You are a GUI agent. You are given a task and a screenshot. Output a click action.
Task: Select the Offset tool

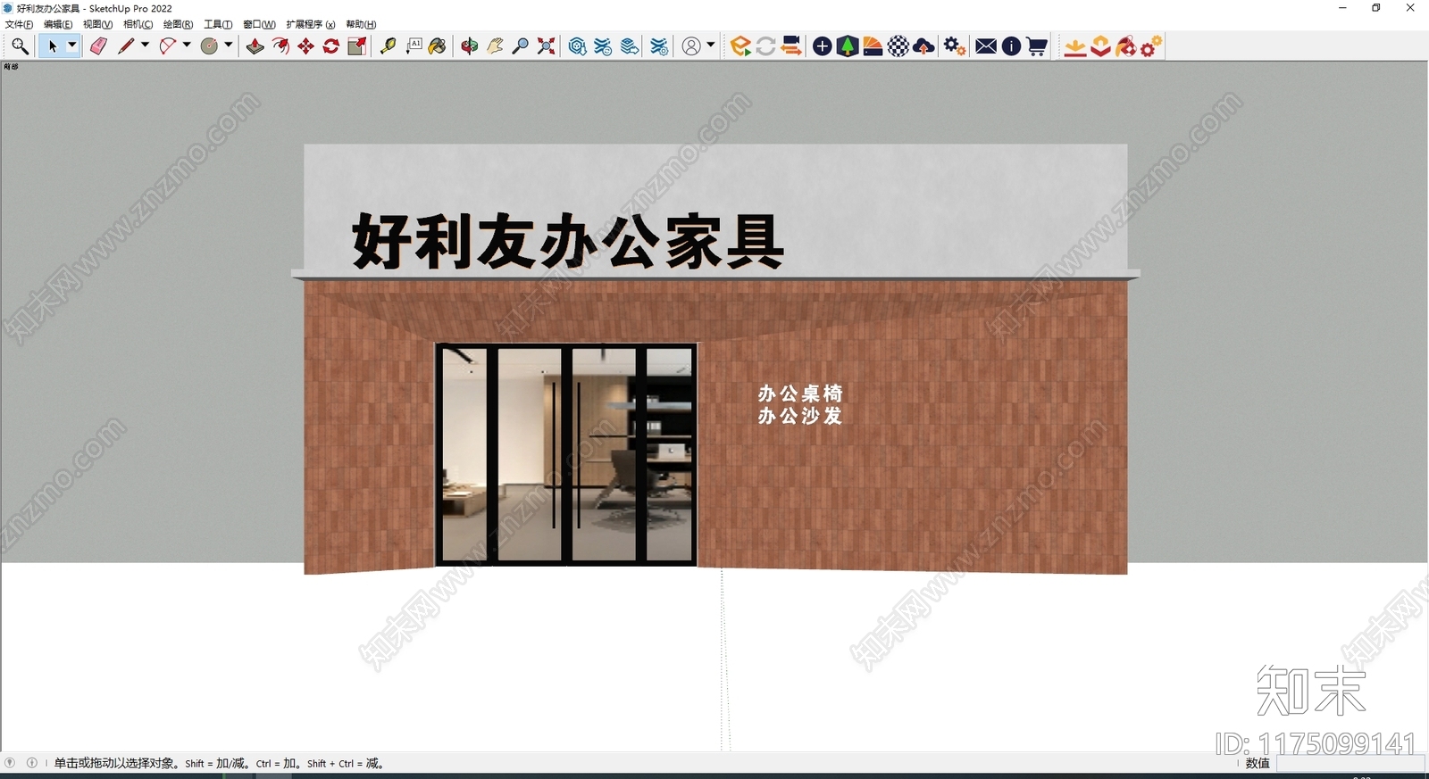(x=280, y=46)
